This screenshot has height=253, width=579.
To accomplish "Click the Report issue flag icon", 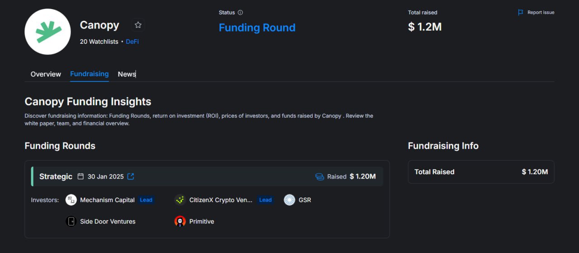I will click(521, 13).
